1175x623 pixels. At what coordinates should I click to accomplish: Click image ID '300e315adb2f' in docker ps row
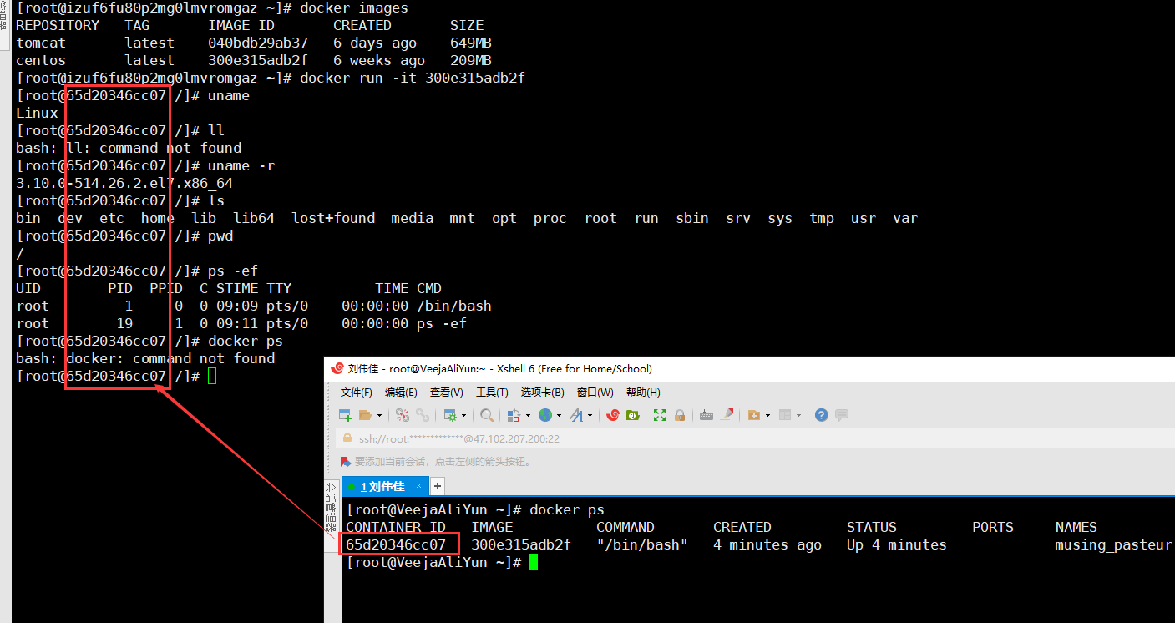tap(521, 545)
